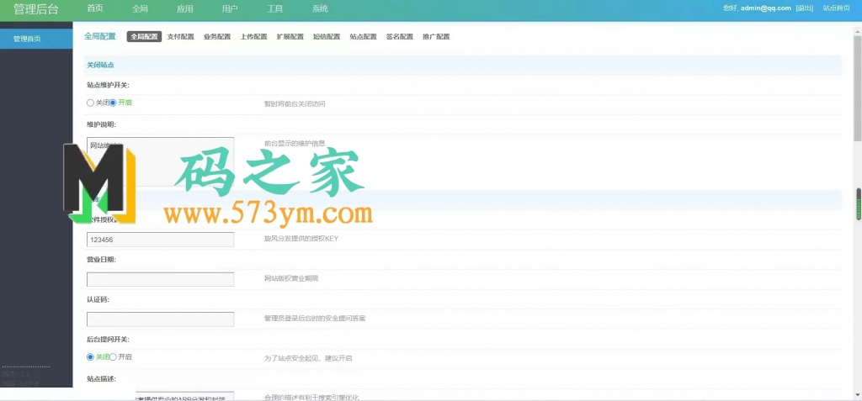Open the 应用 top navigation menu
This screenshot has height=401, width=862.
click(185, 8)
